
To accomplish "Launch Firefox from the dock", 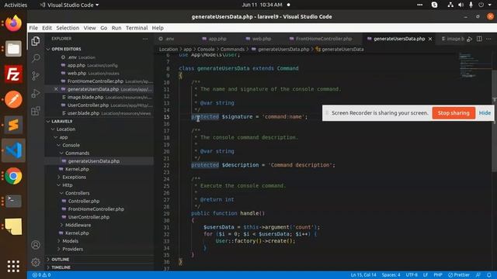I will [13, 23].
